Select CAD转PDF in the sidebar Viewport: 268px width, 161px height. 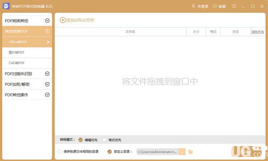click(x=27, y=63)
